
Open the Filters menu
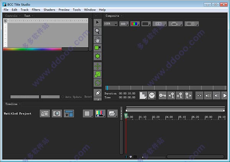[x=36, y=10]
